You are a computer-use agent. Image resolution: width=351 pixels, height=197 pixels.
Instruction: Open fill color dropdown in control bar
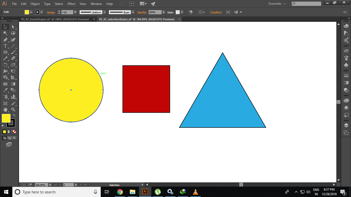coord(31,12)
